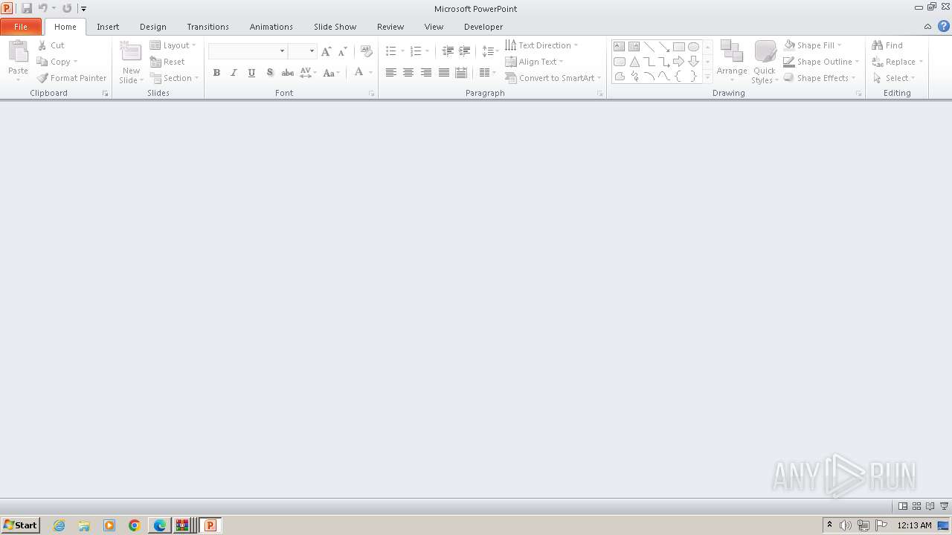Click the Reset slide button
952x535 pixels.
[167, 62]
